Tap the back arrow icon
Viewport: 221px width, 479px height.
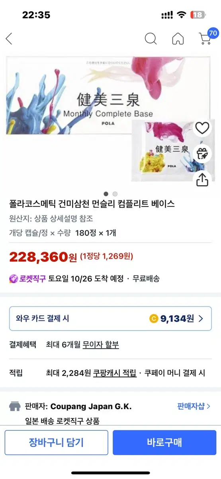[x=9, y=39]
